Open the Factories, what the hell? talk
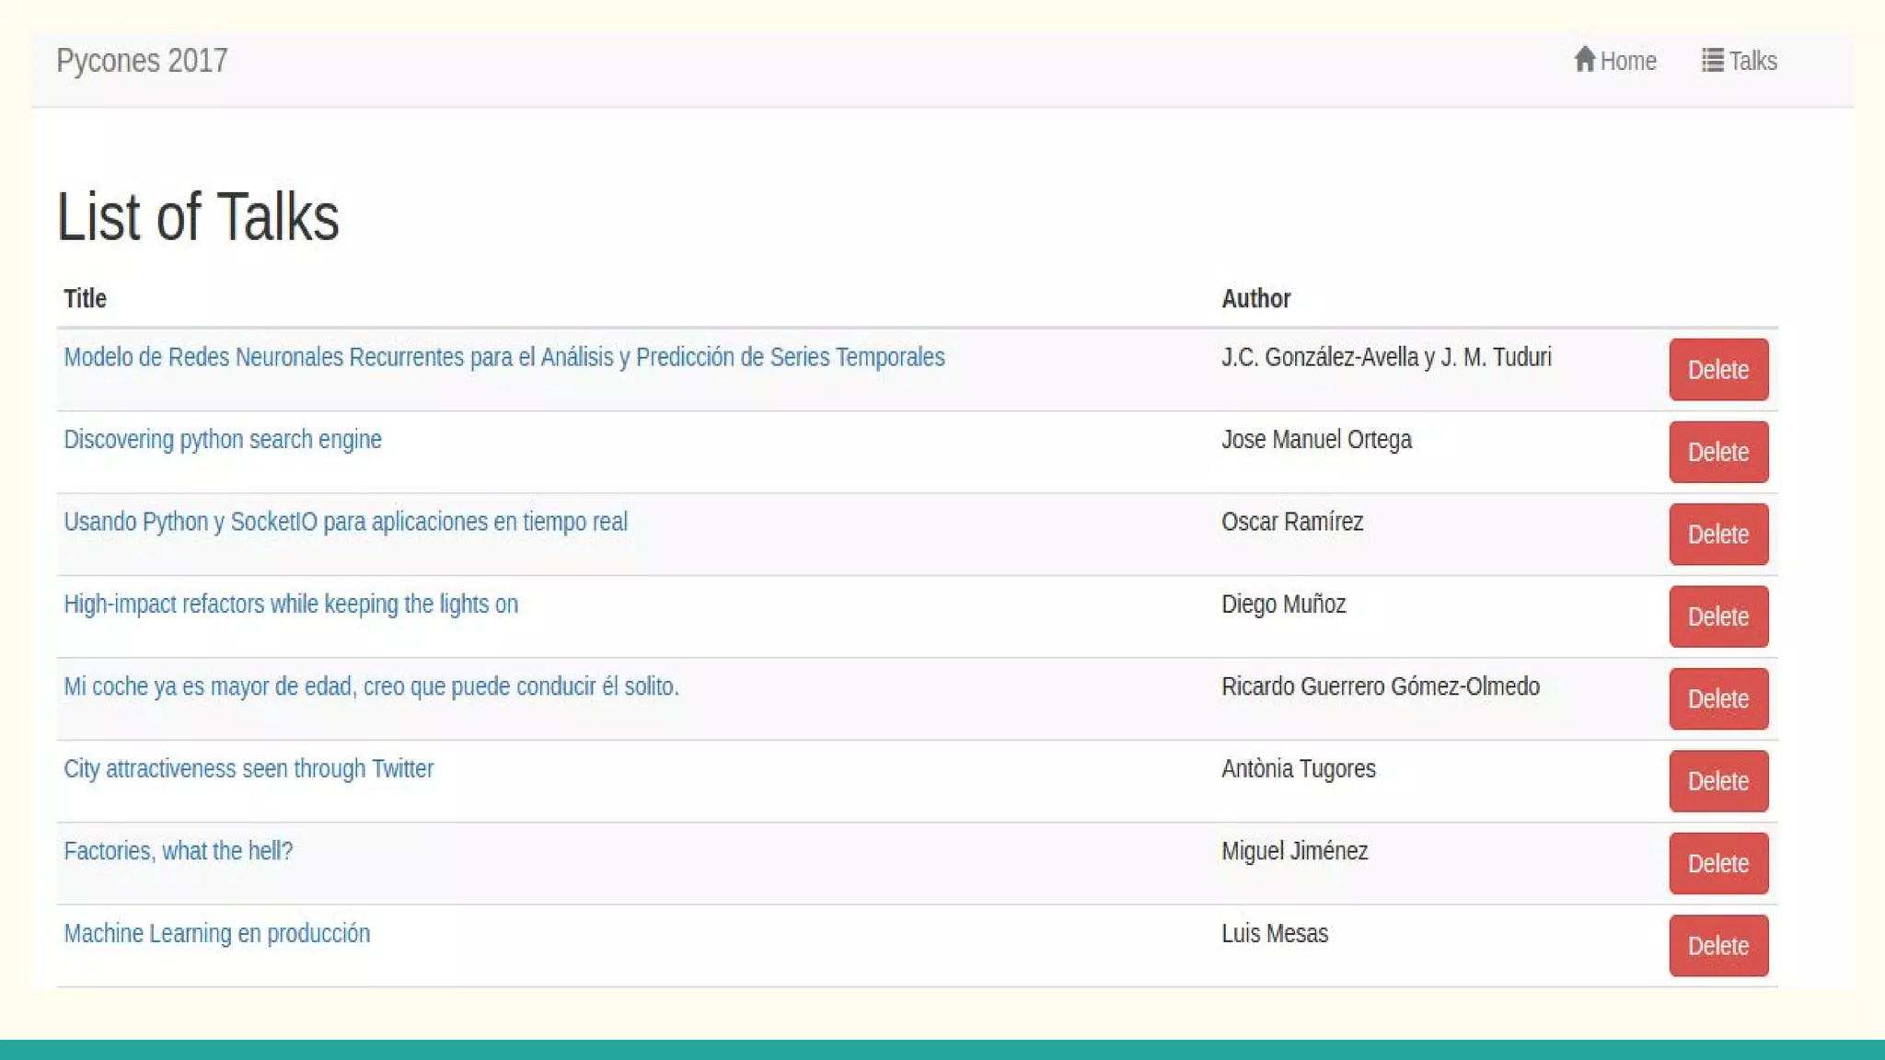This screenshot has height=1060, width=1885. (x=178, y=851)
